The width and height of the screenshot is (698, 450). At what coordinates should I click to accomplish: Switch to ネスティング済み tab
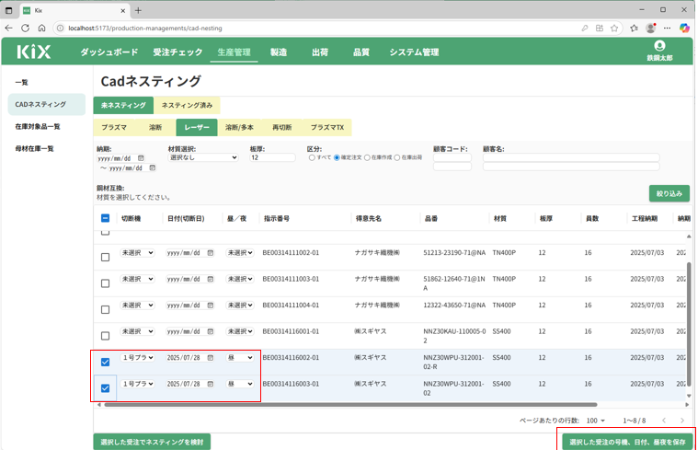pyautogui.click(x=187, y=105)
